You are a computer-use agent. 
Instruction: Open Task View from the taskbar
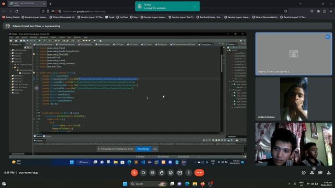coord(172,184)
